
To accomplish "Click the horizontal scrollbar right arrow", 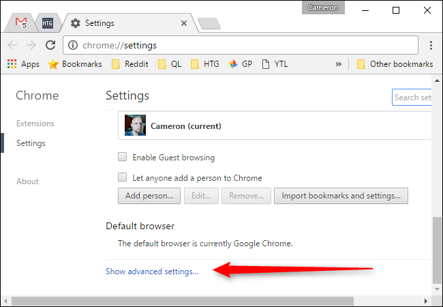I will click(426, 301).
